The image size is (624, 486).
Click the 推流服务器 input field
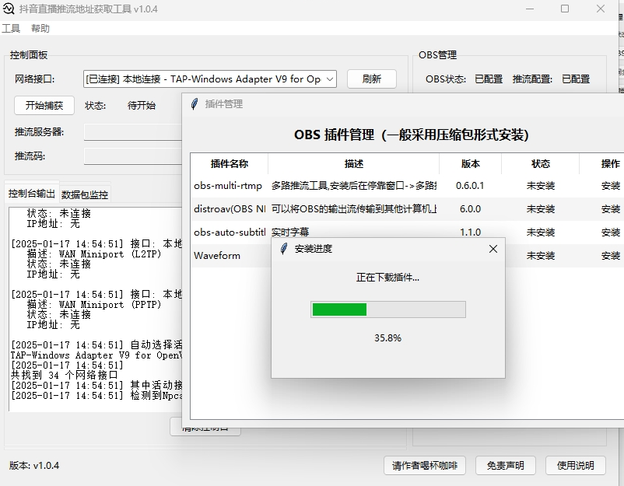click(132, 132)
